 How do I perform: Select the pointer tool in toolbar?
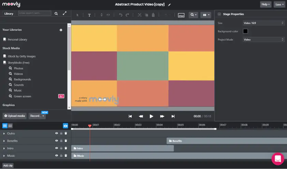pos(77,15)
